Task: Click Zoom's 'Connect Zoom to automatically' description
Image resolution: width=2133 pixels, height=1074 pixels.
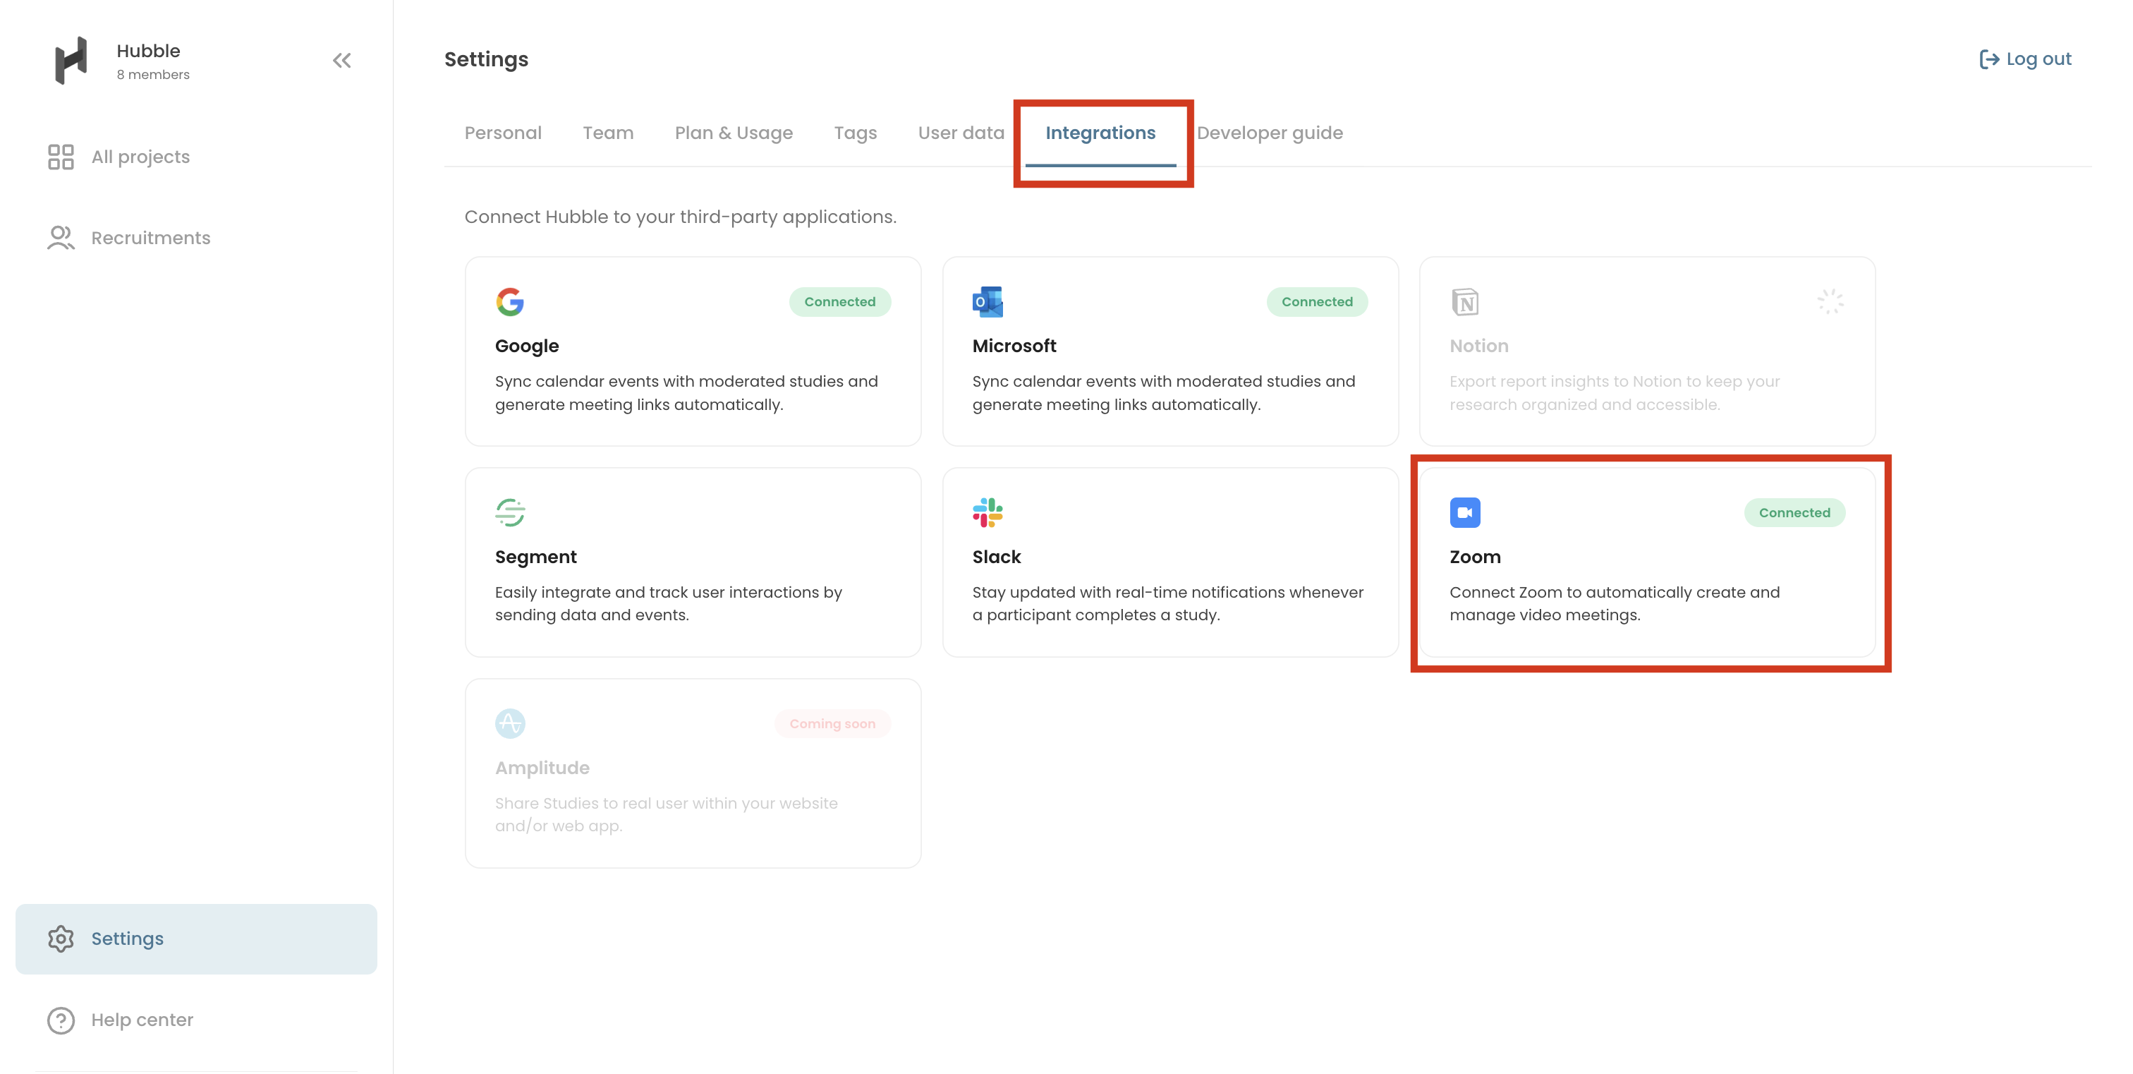Action: 1614,603
